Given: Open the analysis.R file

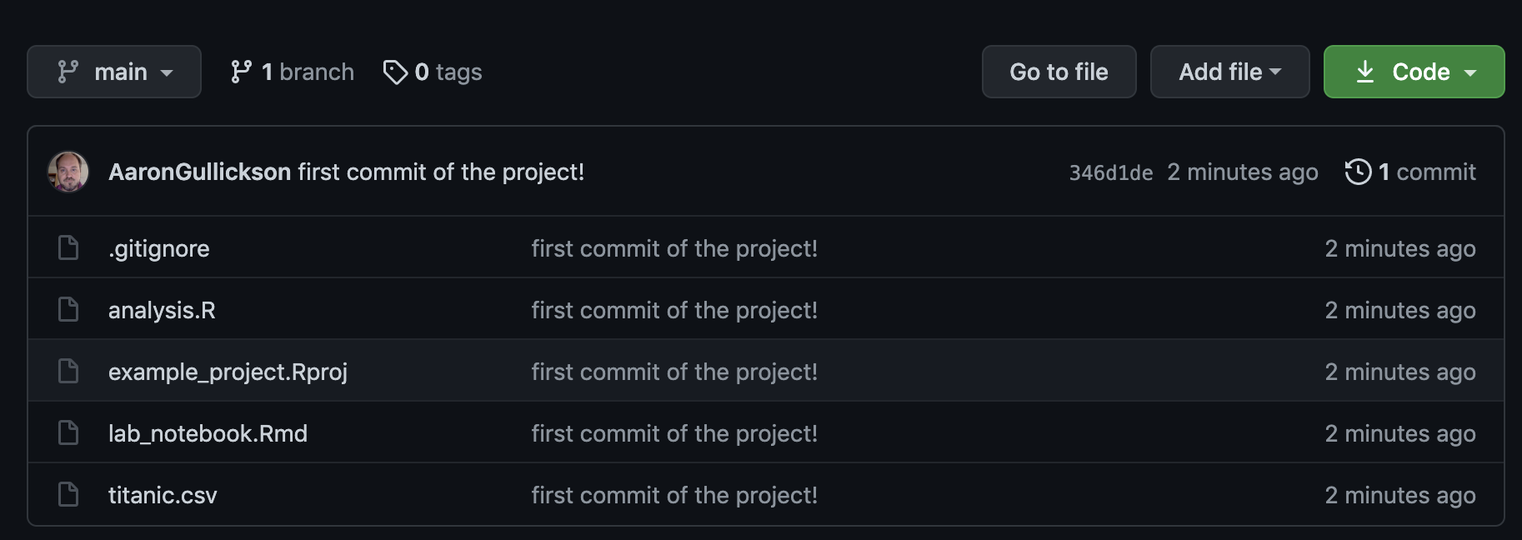Looking at the screenshot, I should point(162,310).
